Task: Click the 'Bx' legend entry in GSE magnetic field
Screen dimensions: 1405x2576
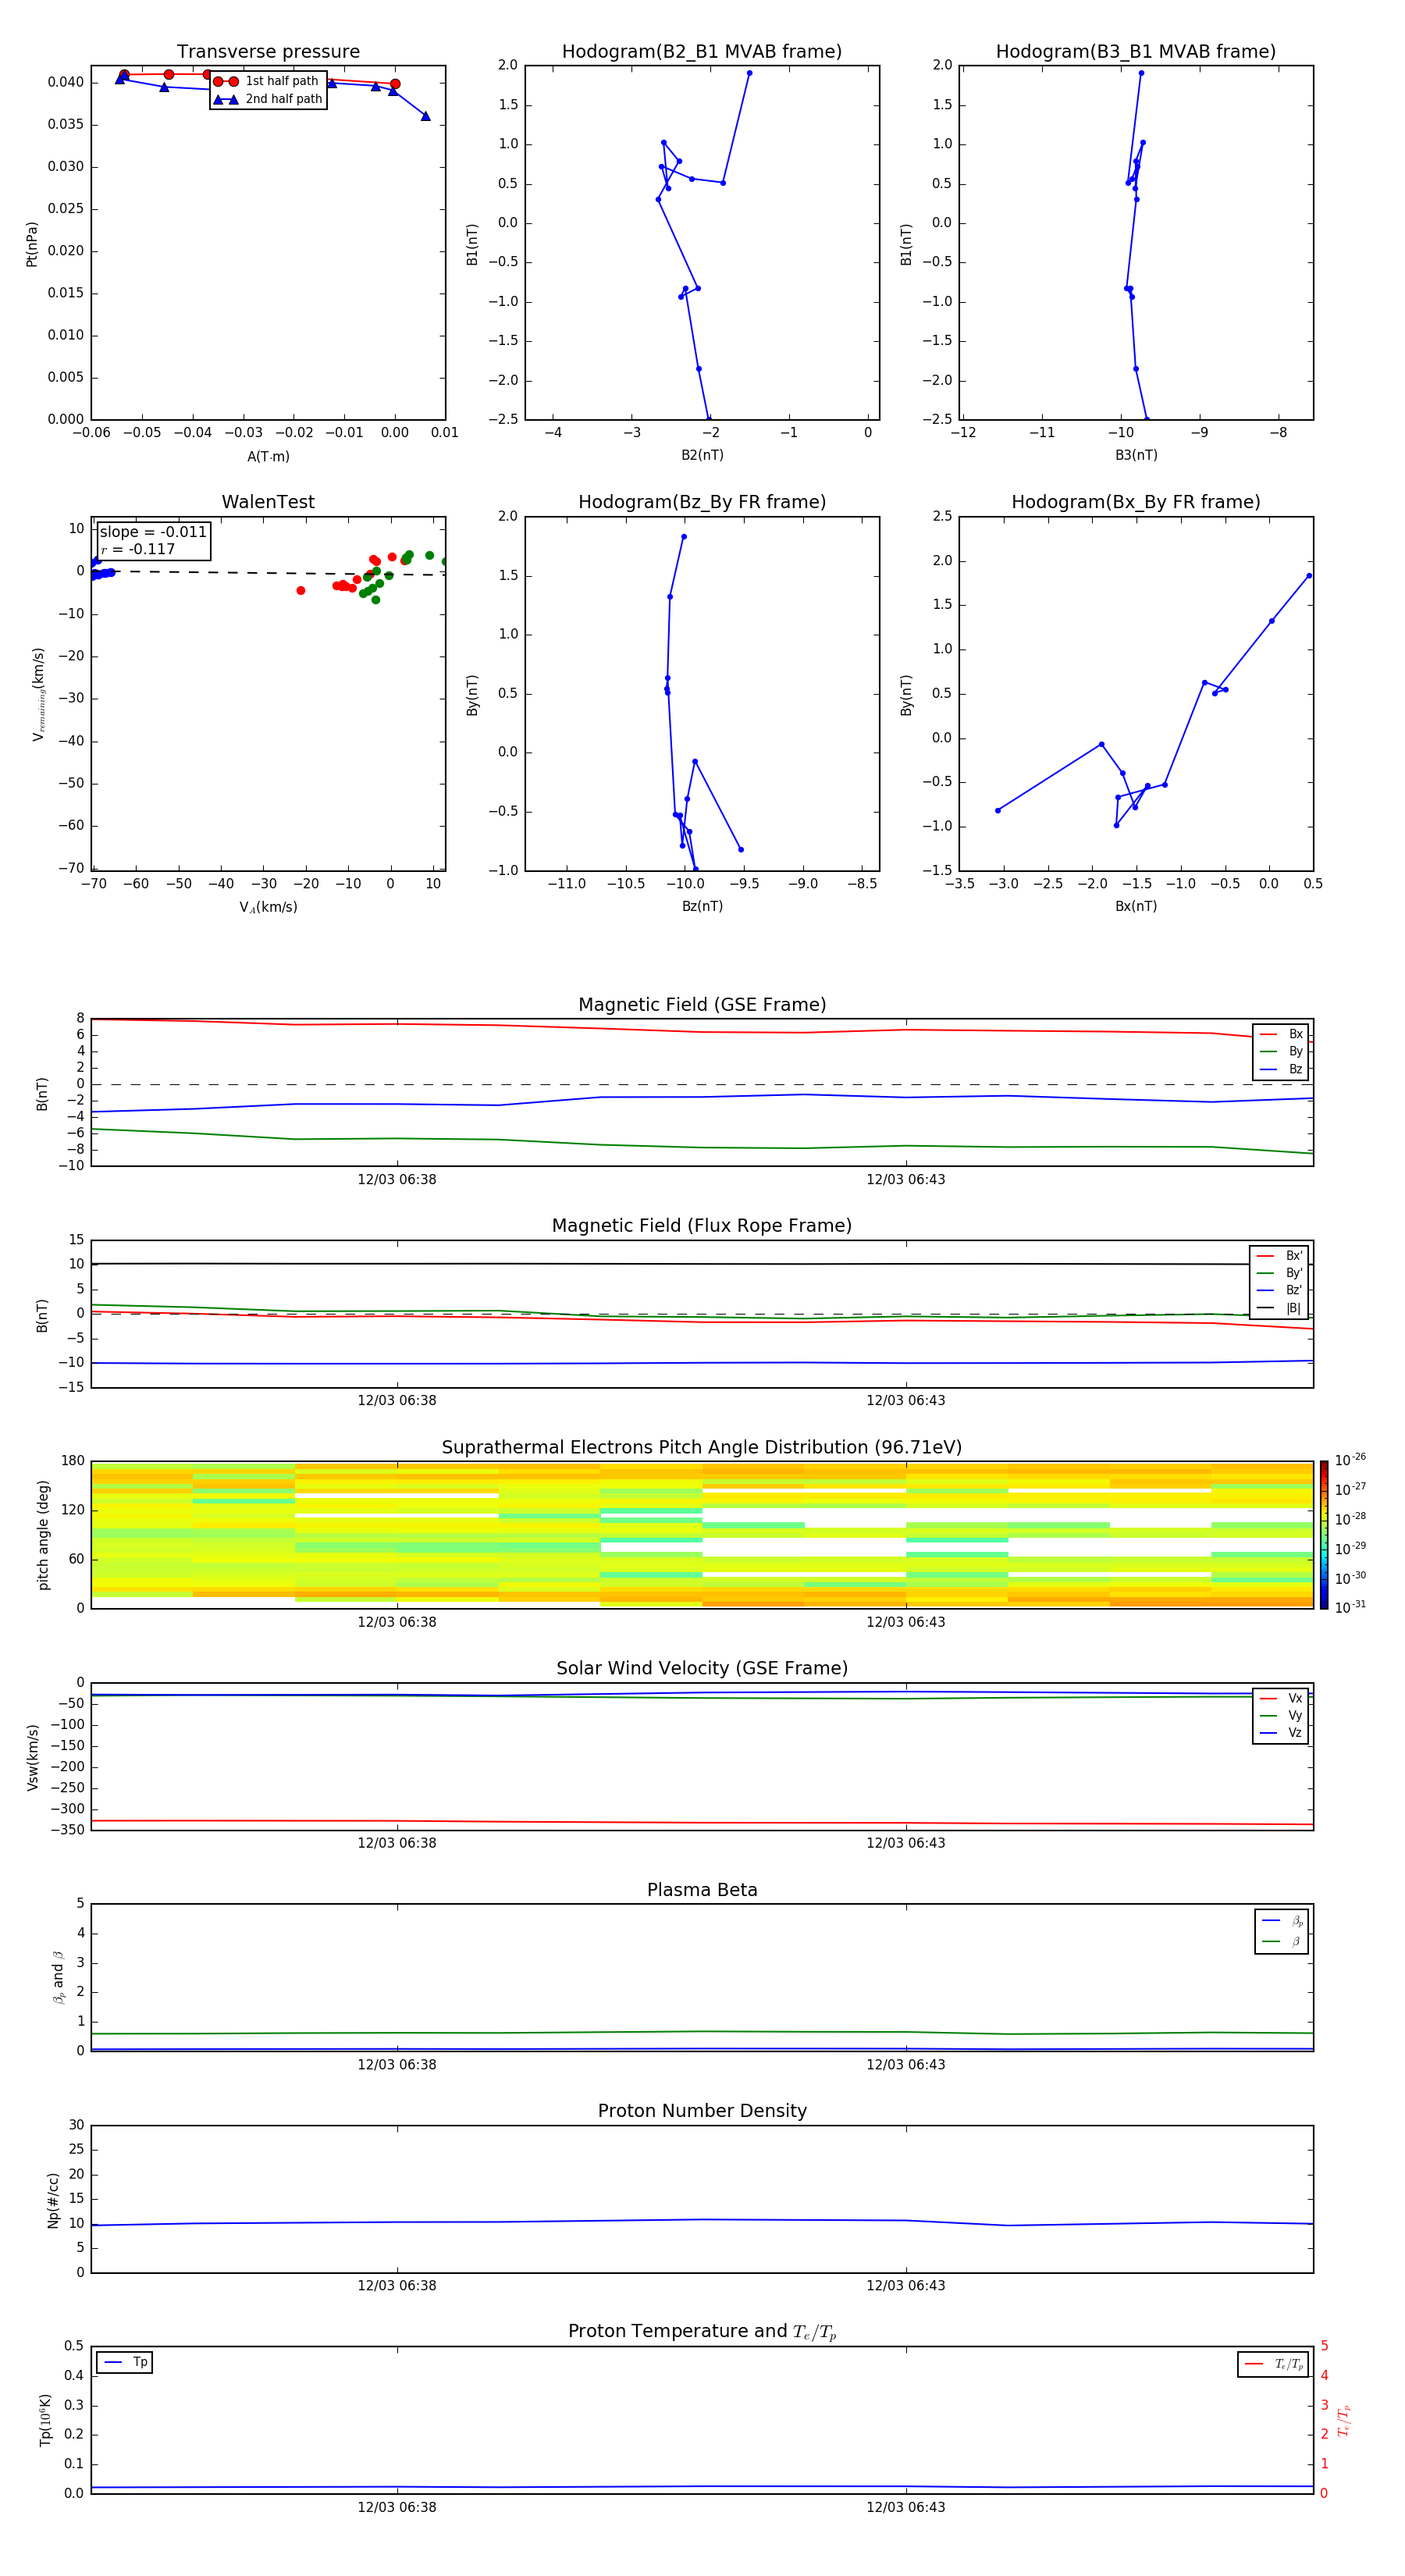Action: click(x=1281, y=1034)
